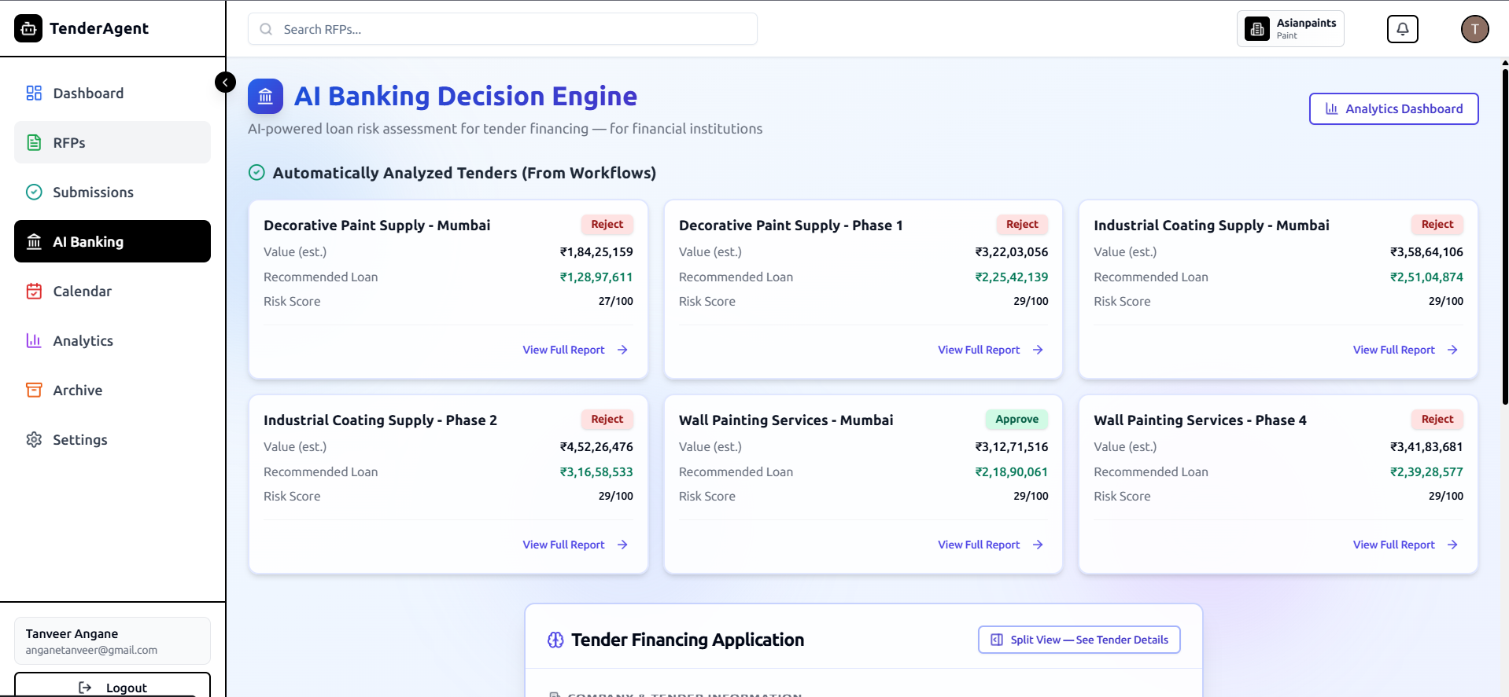This screenshot has height=697, width=1509.
Task: Click recommended loan ₹2,25,42,139
Action: [1012, 277]
